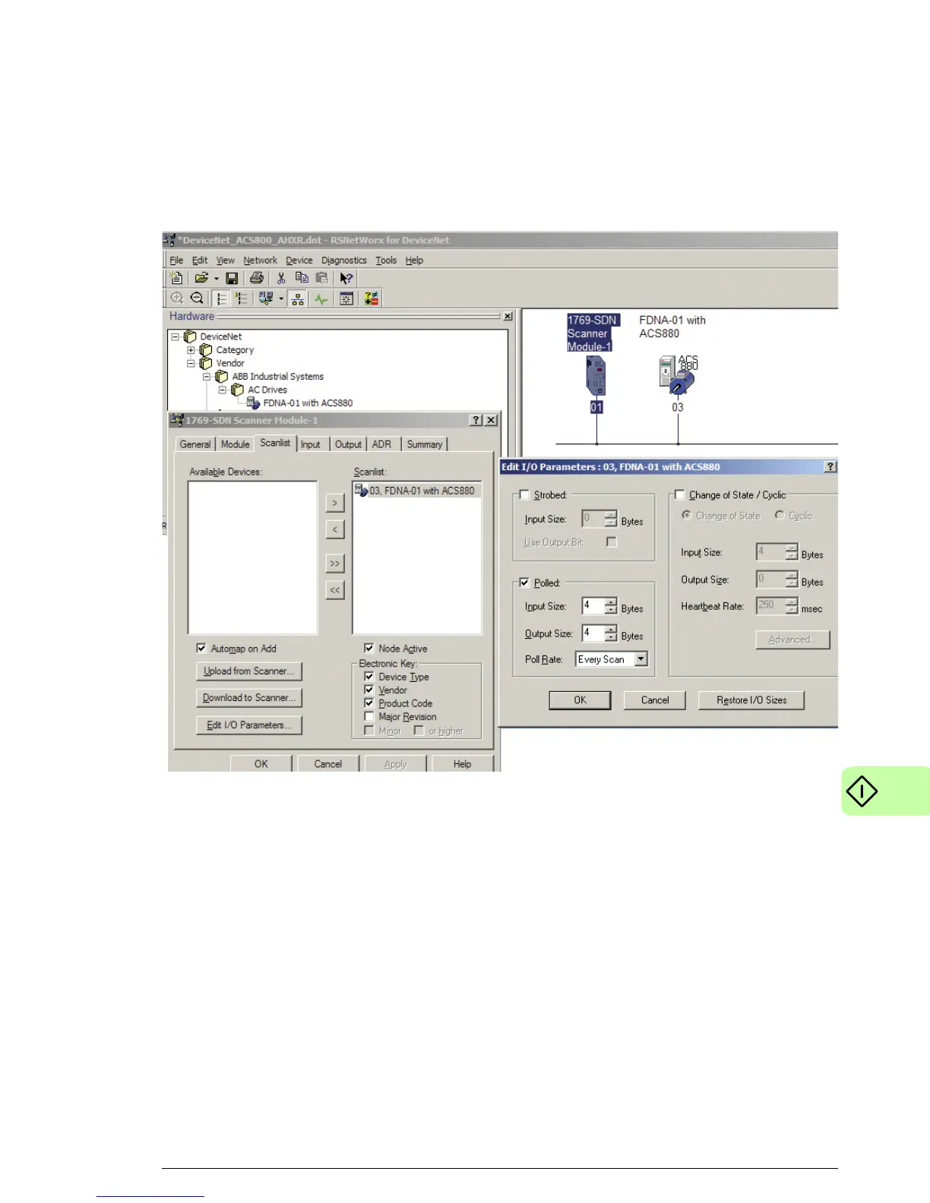
Task: Click the Zoom In magnifier icon
Action: click(177, 298)
